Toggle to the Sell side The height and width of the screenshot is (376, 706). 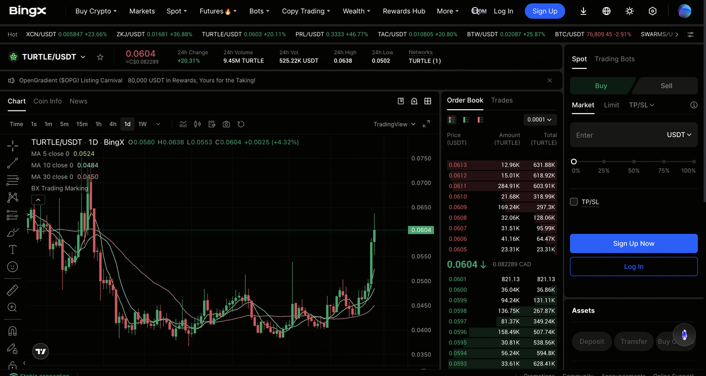(666, 85)
